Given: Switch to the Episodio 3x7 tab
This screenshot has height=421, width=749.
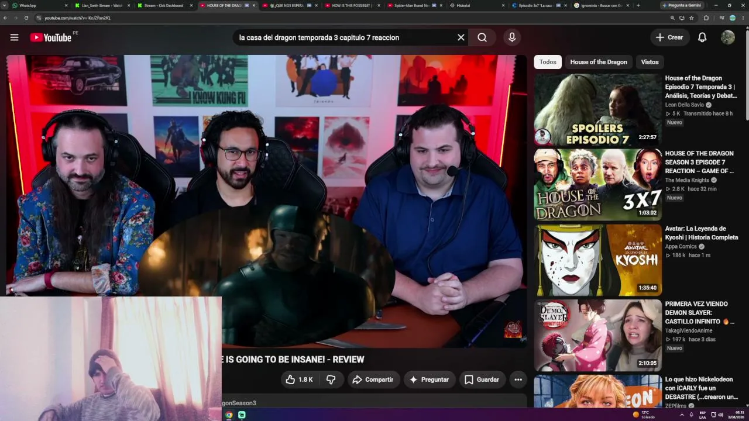Looking at the screenshot, I should [540, 5].
